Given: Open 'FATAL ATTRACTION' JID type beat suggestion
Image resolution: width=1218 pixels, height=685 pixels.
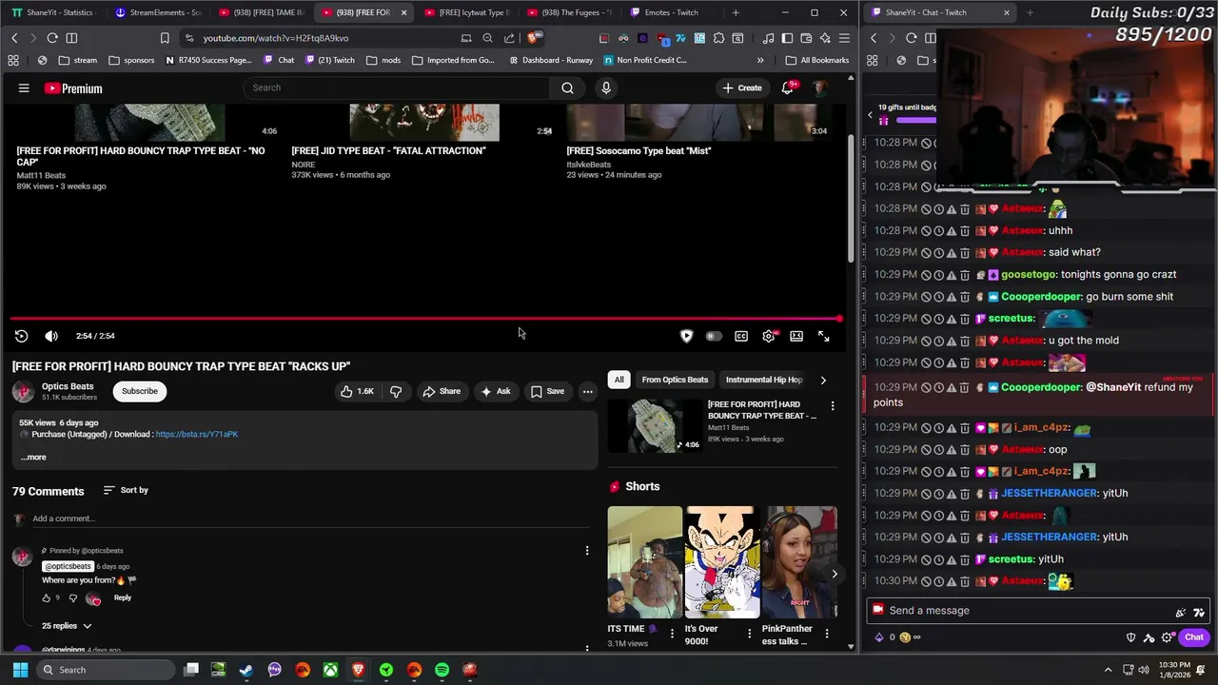Looking at the screenshot, I should pyautogui.click(x=388, y=150).
